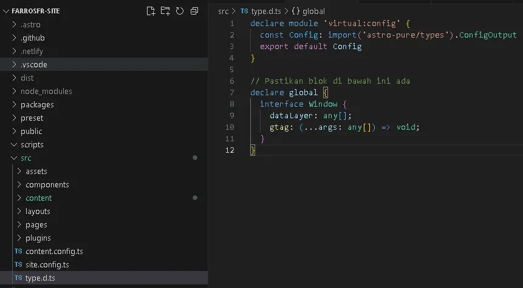523x288 pixels.
Task: Click the type.d.ts breadcrumb item
Action: [x=266, y=11]
